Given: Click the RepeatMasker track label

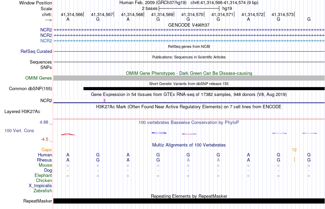Looking at the screenshot, I should coord(38,201).
